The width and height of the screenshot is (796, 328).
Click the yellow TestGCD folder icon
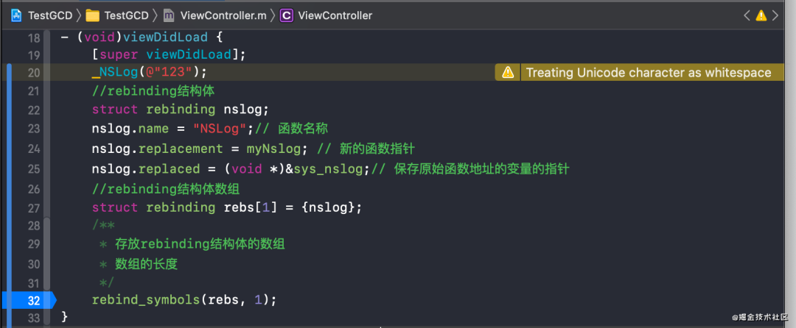(92, 15)
